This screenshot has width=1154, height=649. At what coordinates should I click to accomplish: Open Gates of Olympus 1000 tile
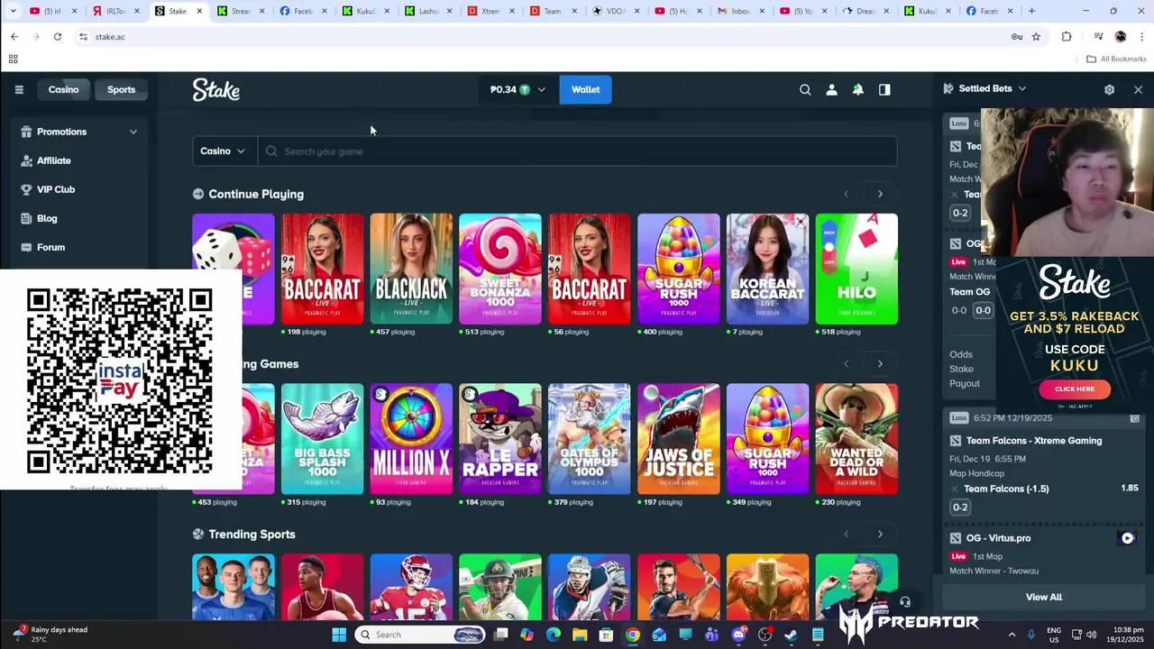590,439
